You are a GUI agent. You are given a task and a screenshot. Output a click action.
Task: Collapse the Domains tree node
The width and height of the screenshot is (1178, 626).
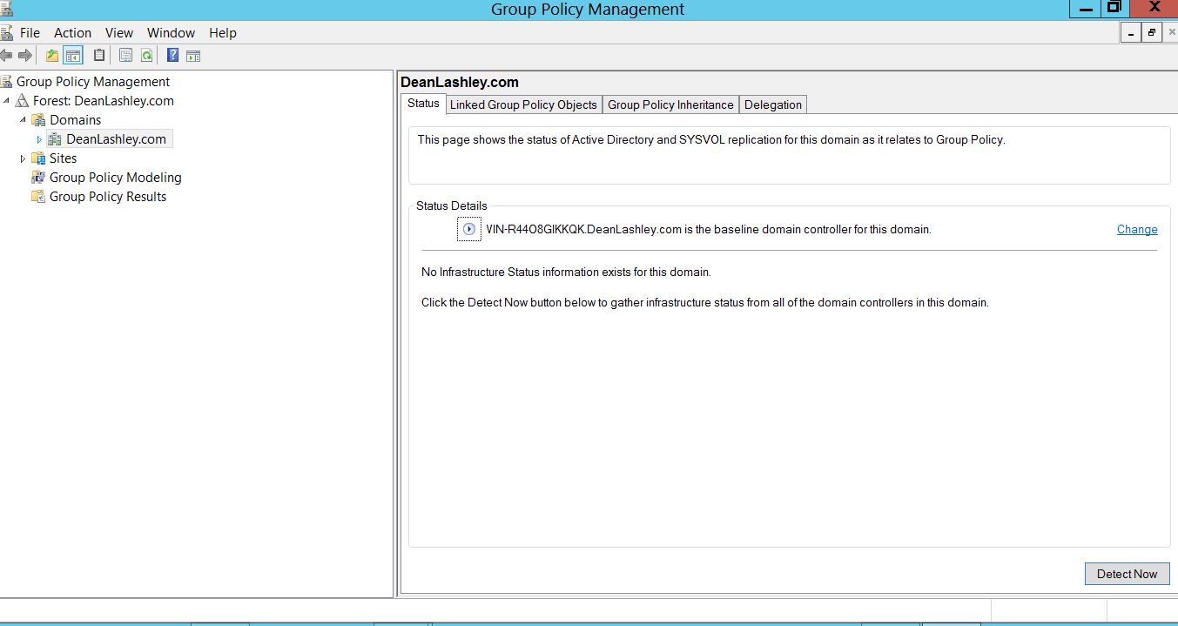pyautogui.click(x=23, y=120)
